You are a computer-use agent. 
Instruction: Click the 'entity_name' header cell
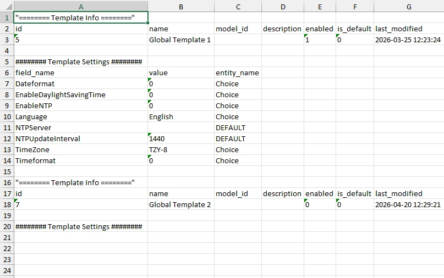click(238, 73)
